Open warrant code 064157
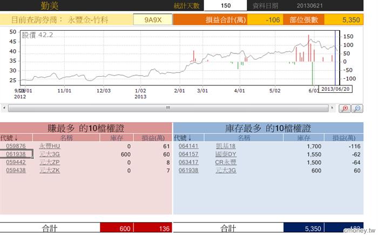378x235 pixels. coord(188,154)
